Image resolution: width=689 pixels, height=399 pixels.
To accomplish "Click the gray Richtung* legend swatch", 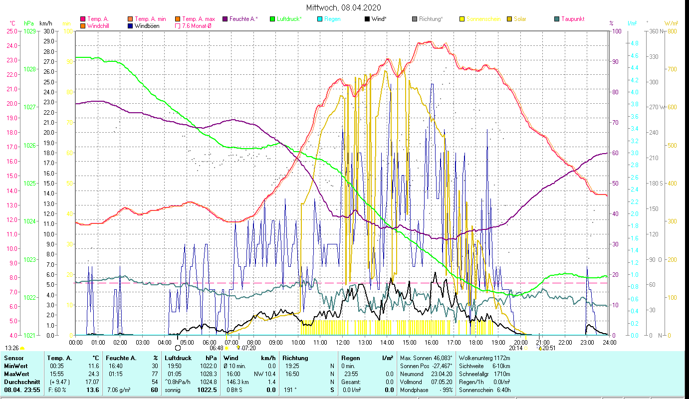I will click(x=414, y=19).
